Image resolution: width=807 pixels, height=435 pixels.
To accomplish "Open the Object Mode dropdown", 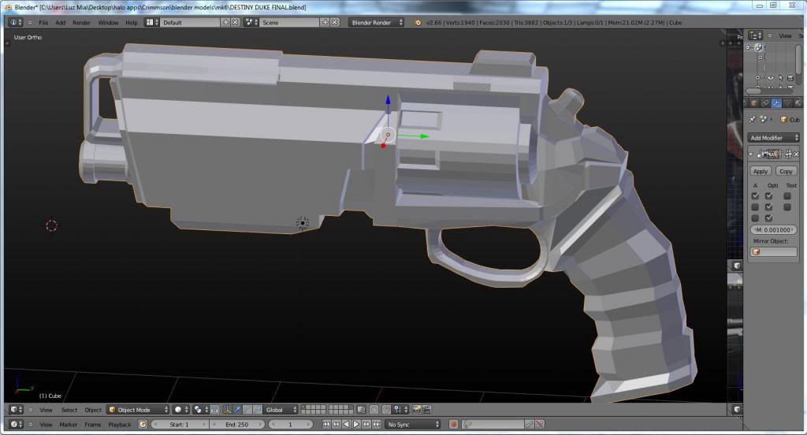I will click(138, 410).
